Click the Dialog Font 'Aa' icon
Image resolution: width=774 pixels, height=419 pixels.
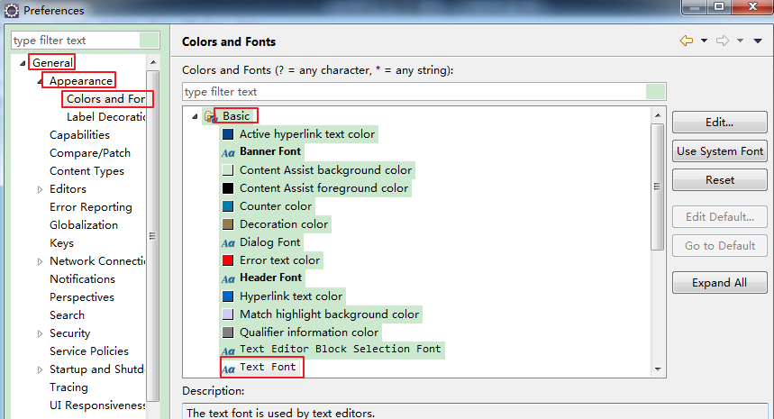[228, 242]
